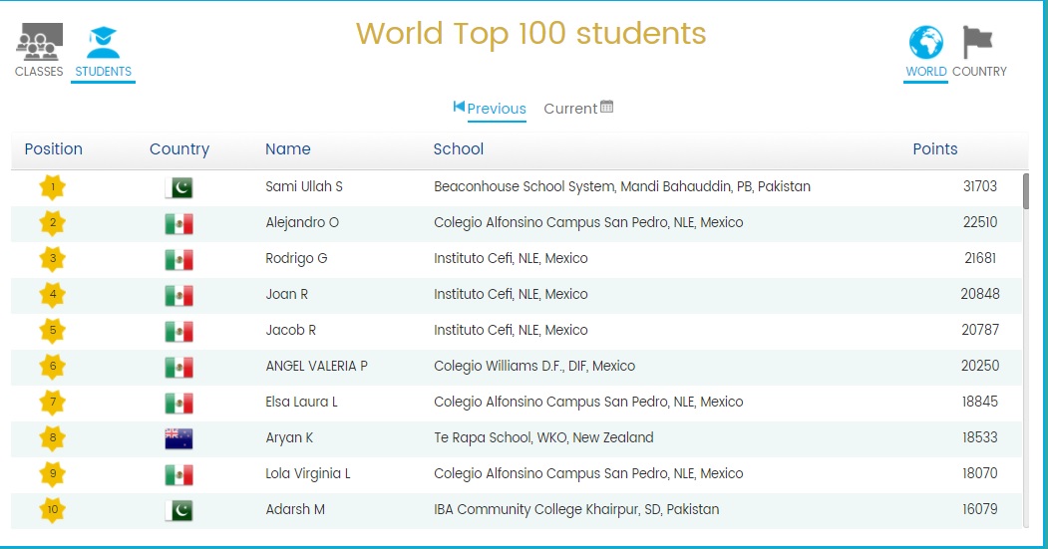Click the Previous skip-back arrow icon

point(459,107)
